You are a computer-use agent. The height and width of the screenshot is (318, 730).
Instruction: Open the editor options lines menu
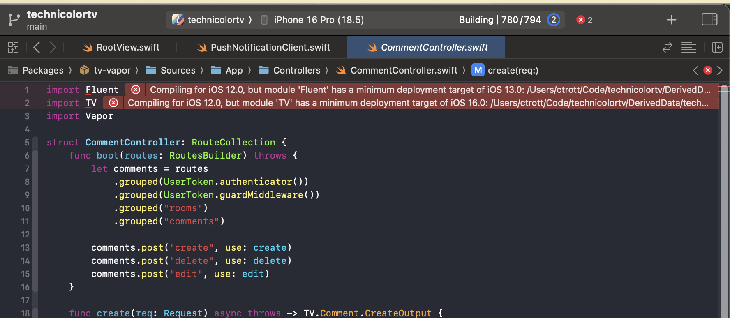click(688, 47)
